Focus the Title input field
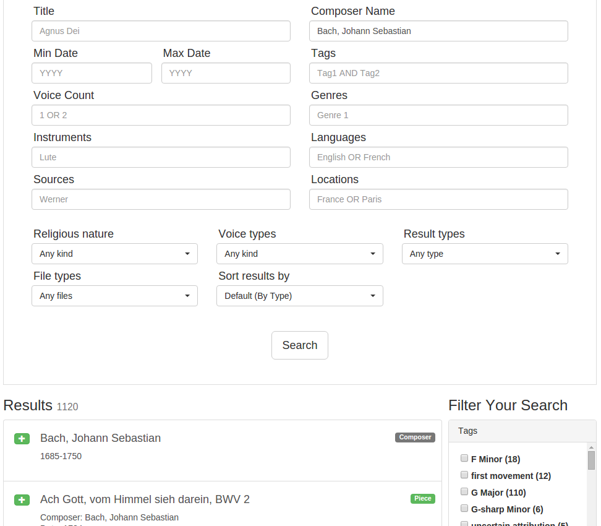 point(161,31)
